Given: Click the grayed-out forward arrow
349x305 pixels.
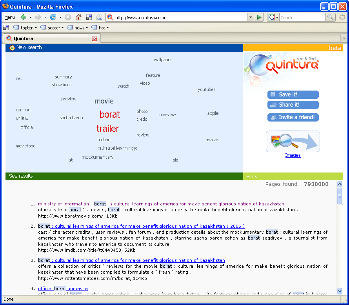Looking at the screenshot, I should point(38,17).
